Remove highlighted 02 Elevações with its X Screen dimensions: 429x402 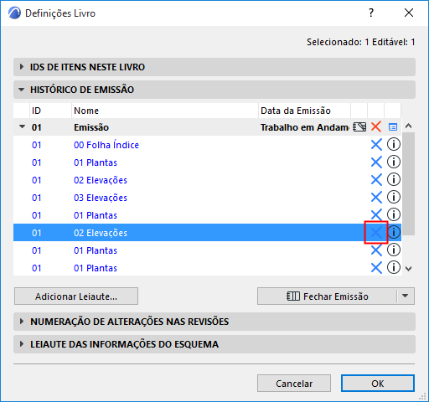376,233
